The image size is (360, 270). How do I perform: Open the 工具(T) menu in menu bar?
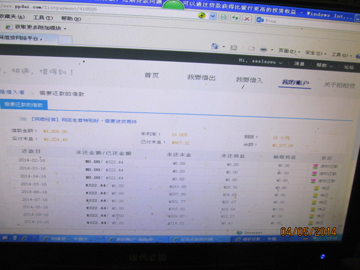click(43, 17)
